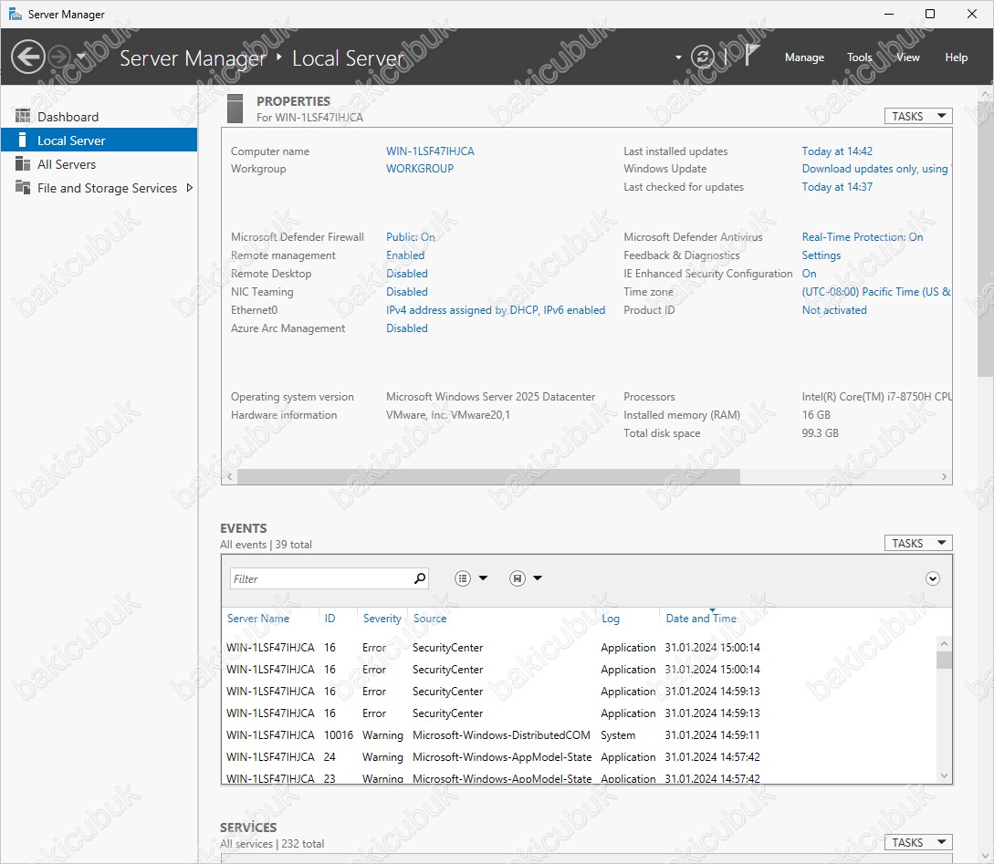Viewport: 994px width, 864px height.
Task: Sort events by Server Name column
Action: (258, 619)
